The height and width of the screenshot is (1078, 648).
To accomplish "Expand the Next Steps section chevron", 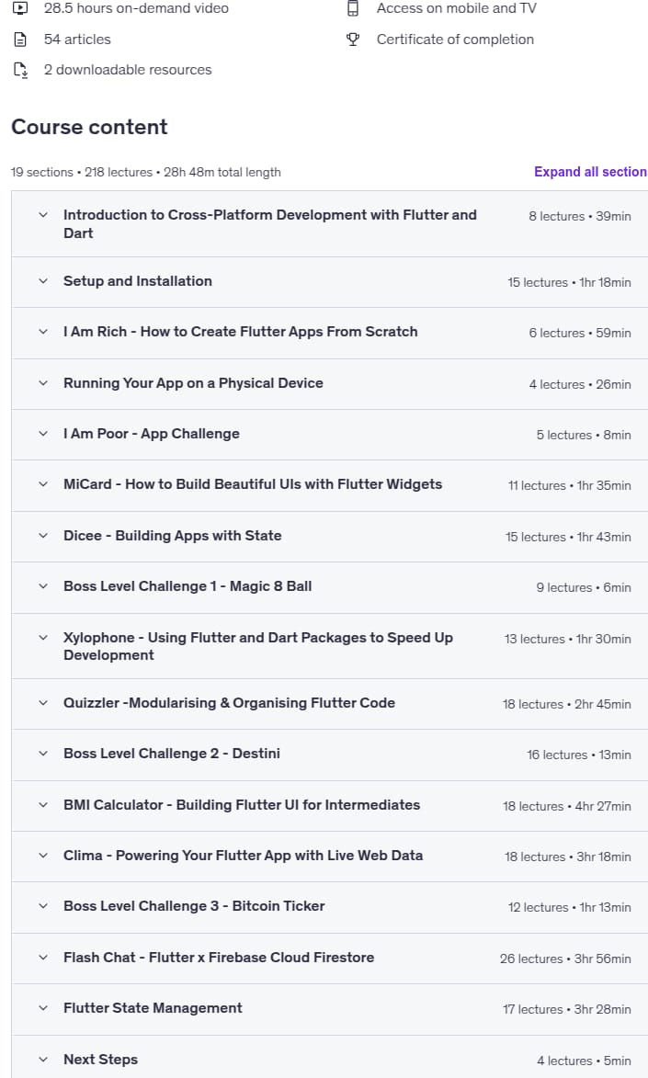I will 42,1060.
